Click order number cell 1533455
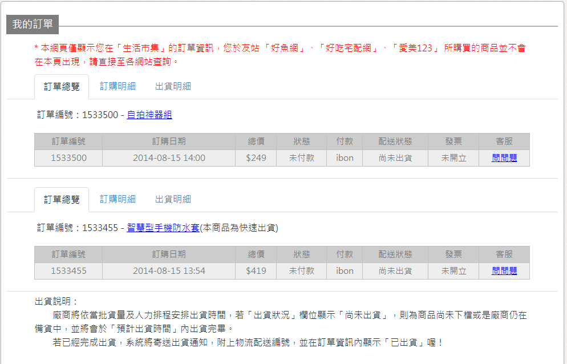 [x=68, y=271]
